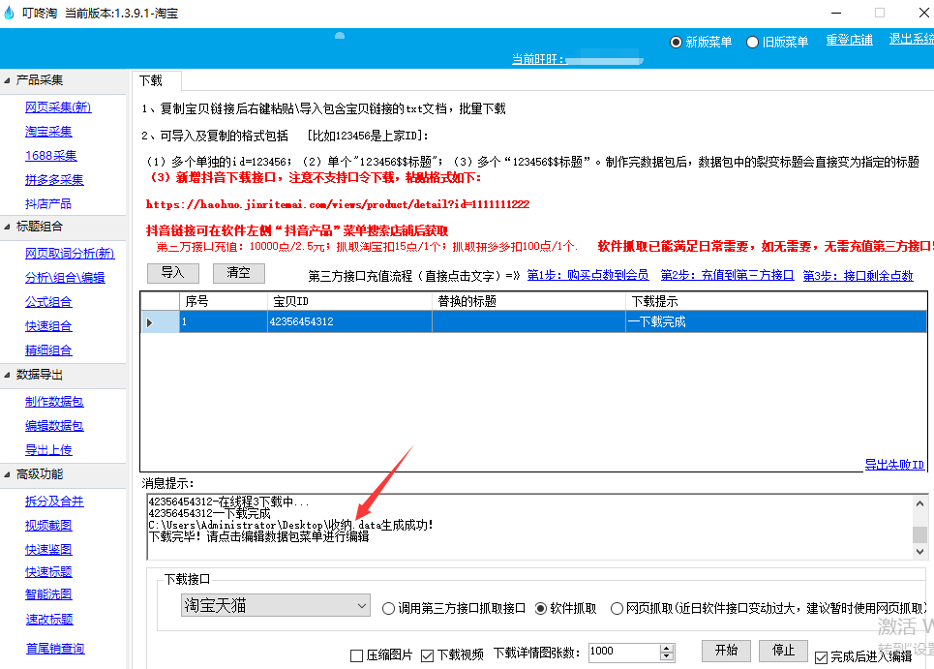Collapse the 产品采集 sidebar section arrow

coord(7,80)
